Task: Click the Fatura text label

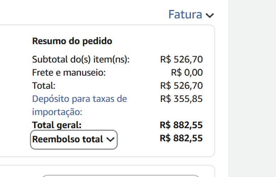Action: pos(185,15)
